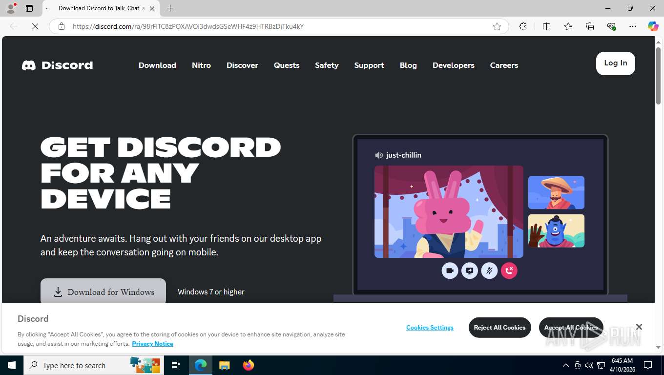This screenshot has height=375, width=664.
Task: Click the straw hat character thumbnail
Action: [556, 192]
